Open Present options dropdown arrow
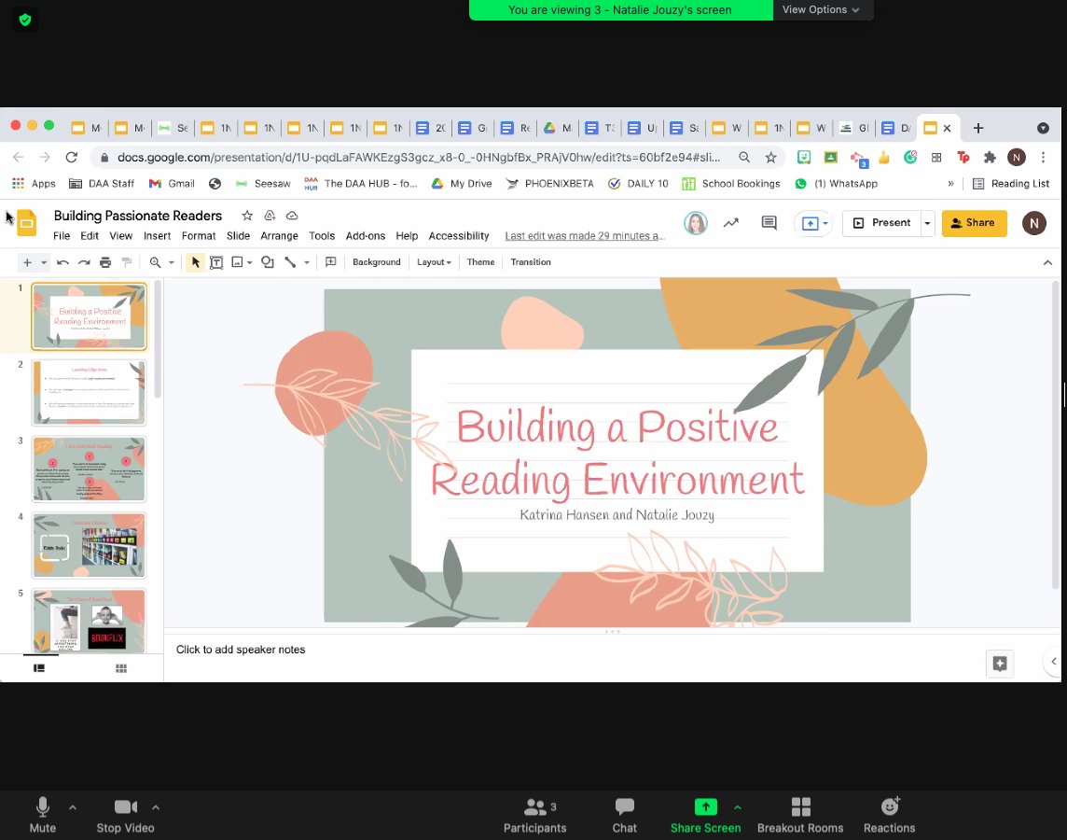1067x840 pixels. (927, 223)
